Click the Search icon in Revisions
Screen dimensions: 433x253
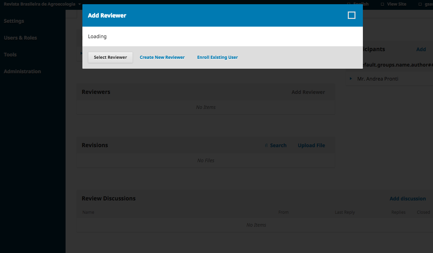tap(266, 145)
